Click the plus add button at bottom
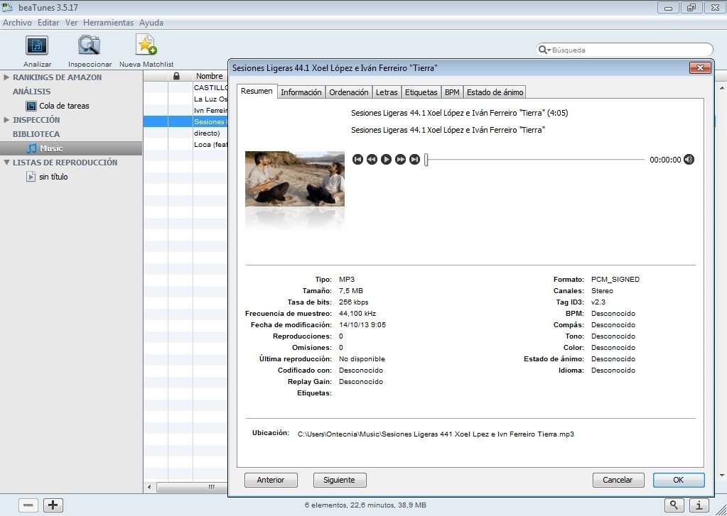The image size is (727, 516). 53,505
